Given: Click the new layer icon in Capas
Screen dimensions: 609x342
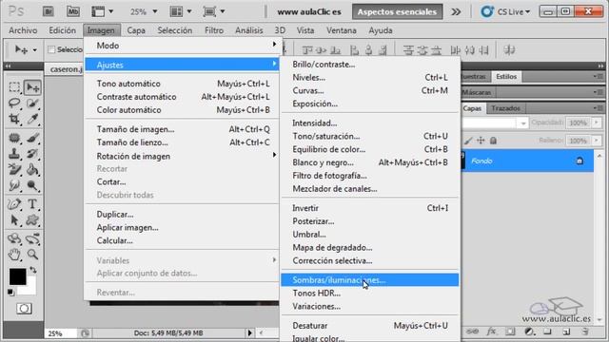Looking at the screenshot, I should (566, 332).
